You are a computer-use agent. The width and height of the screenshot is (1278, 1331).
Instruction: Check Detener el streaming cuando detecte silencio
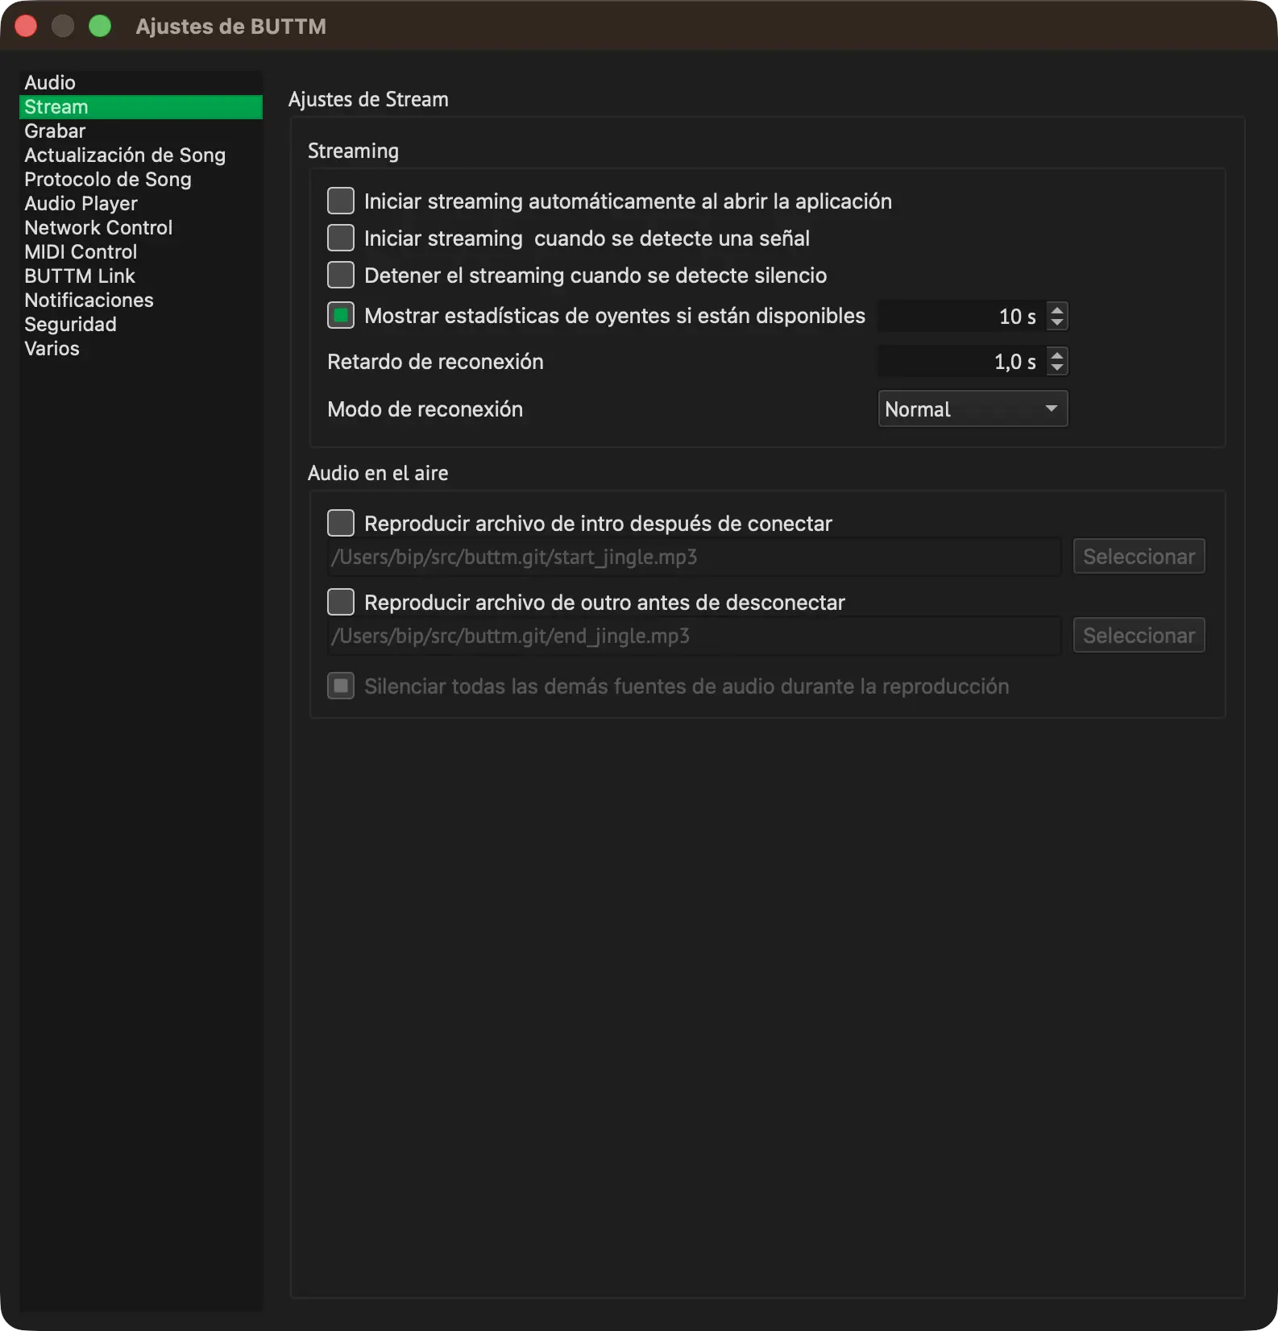click(x=341, y=275)
